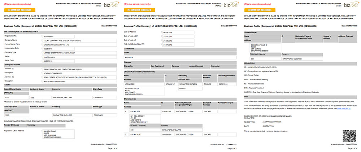Select LIMITED EXEMPT PRIVATE COMPANY value
Viewport: 361px width, 152px height.
coord(79,53)
